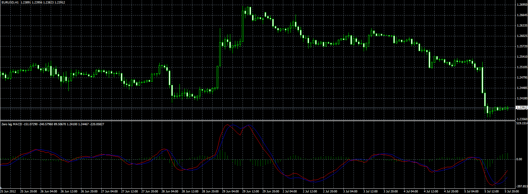Click the 26 Jun 04:00 time label
Image resolution: width=528 pixels, height=194 pixels.
49,191
